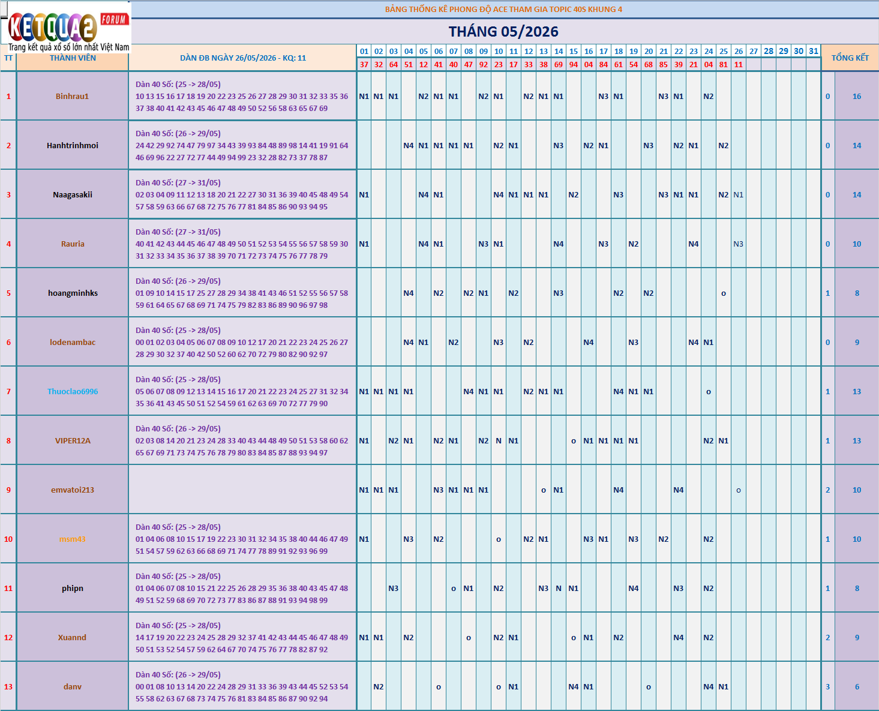The width and height of the screenshot is (879, 711).
Task: Select member name 'hoangminhks'
Action: (x=73, y=293)
